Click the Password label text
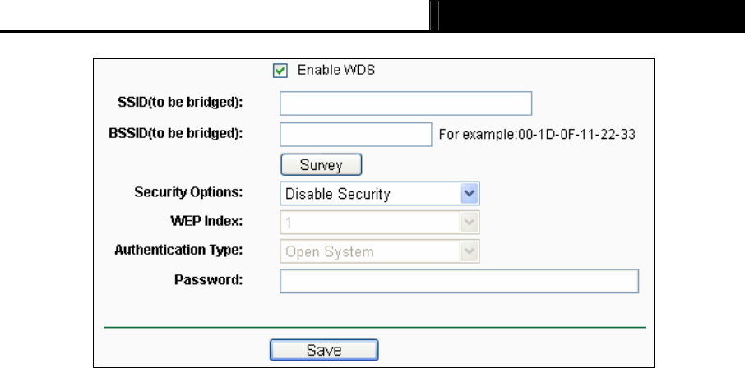This screenshot has width=745, height=368. coord(208,280)
